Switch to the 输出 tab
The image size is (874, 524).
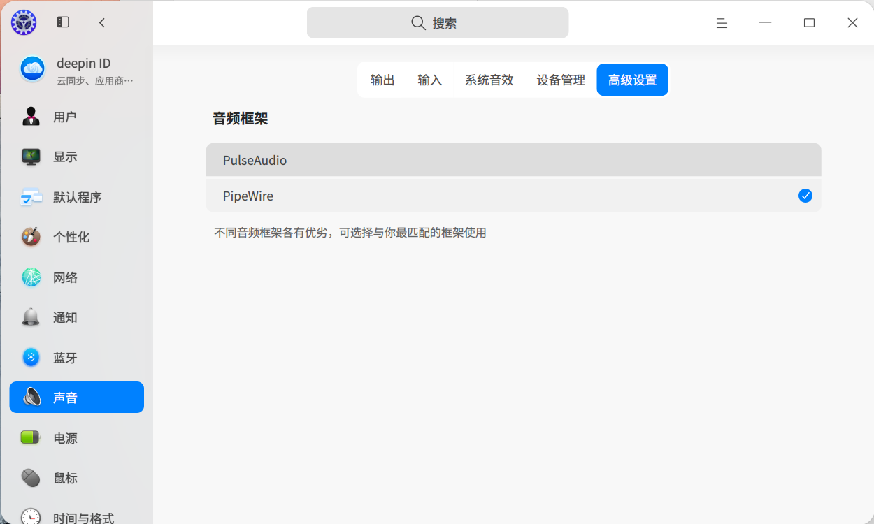(x=382, y=80)
